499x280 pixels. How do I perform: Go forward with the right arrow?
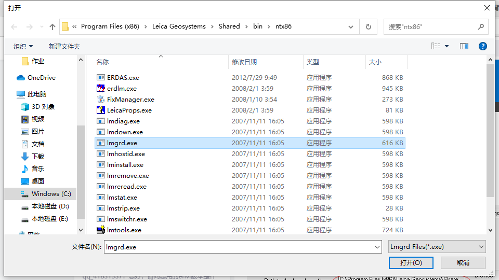pos(29,27)
